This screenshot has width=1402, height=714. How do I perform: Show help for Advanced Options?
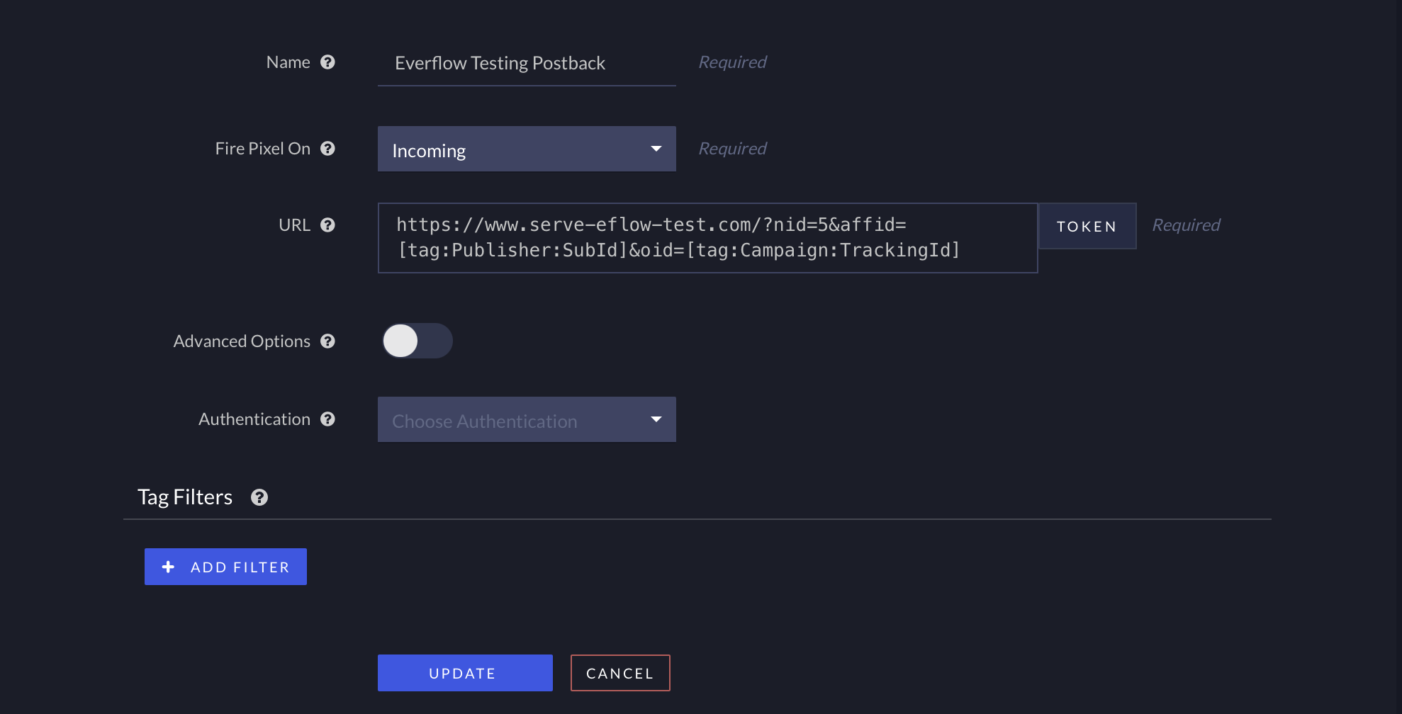tap(327, 341)
